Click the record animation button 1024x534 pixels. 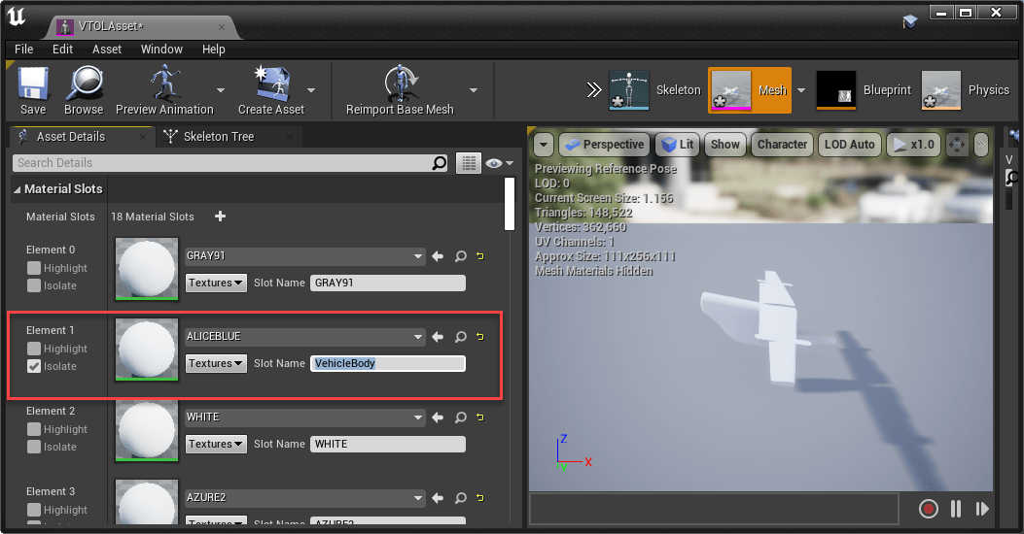[928, 509]
